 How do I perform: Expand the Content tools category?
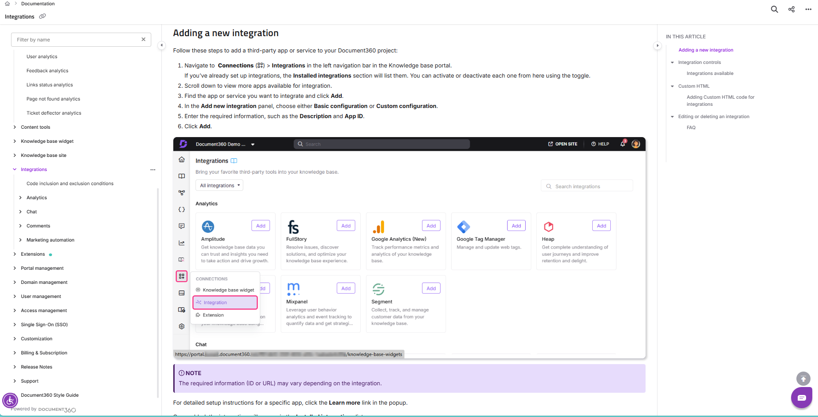pyautogui.click(x=15, y=127)
